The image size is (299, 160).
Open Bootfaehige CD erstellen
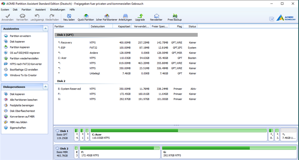tap(24, 70)
